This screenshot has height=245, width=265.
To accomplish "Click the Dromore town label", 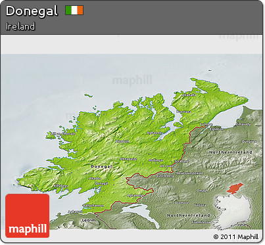I will point(181,202).
